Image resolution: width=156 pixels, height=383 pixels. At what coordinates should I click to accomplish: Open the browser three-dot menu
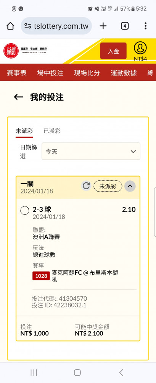coord(145,26)
